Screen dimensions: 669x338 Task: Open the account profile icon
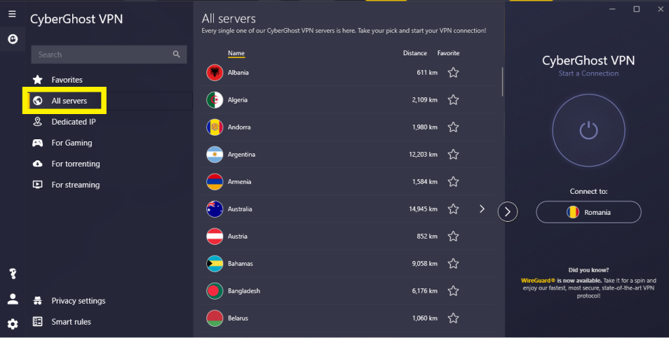(x=13, y=299)
